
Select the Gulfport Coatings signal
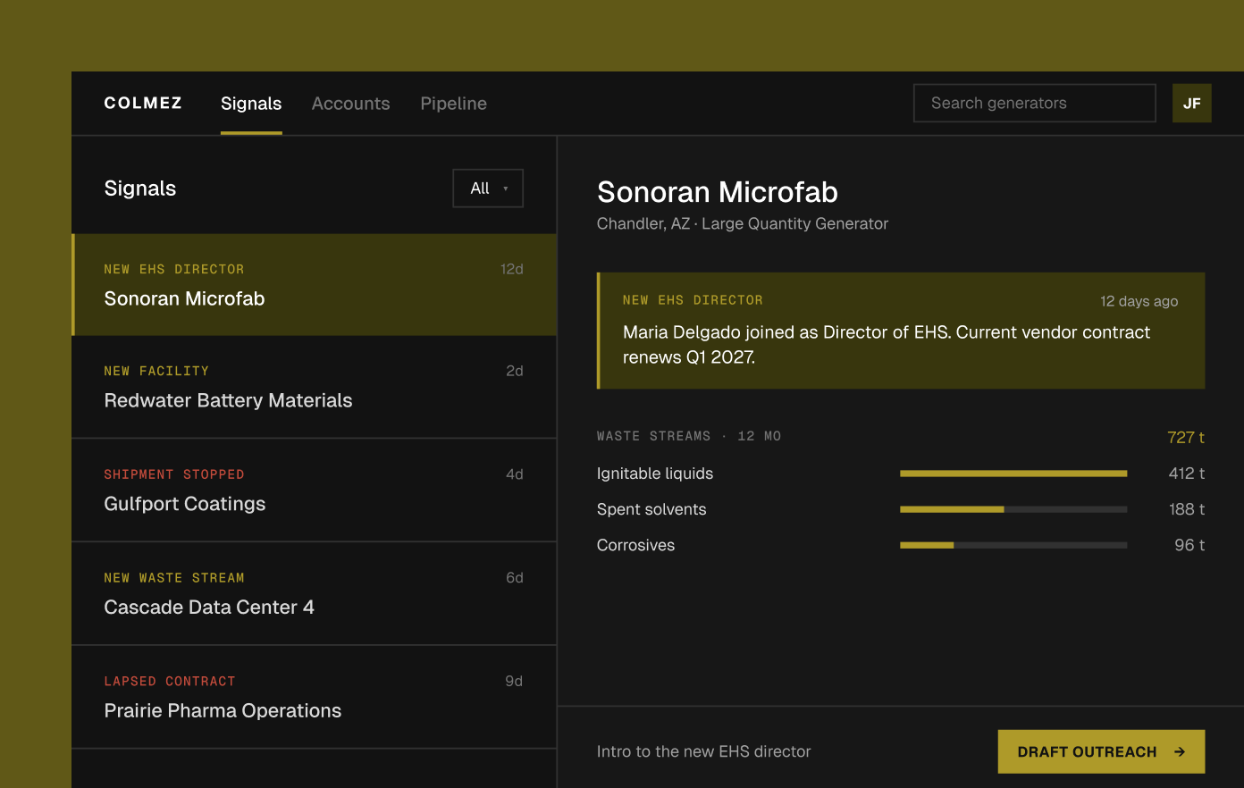315,490
